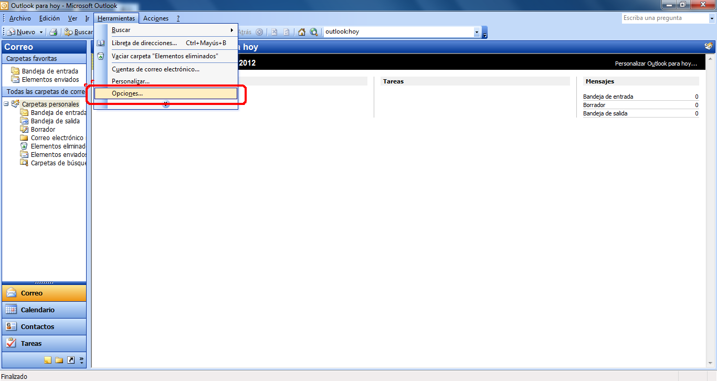717x381 pixels.
Task: Click Personalizar Outlook para hoy link
Action: point(656,63)
